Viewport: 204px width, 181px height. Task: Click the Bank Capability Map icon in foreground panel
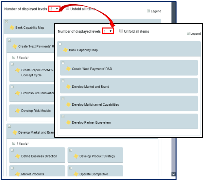pos(65,50)
